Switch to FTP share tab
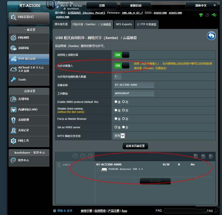222x215 pixels. click(147, 24)
